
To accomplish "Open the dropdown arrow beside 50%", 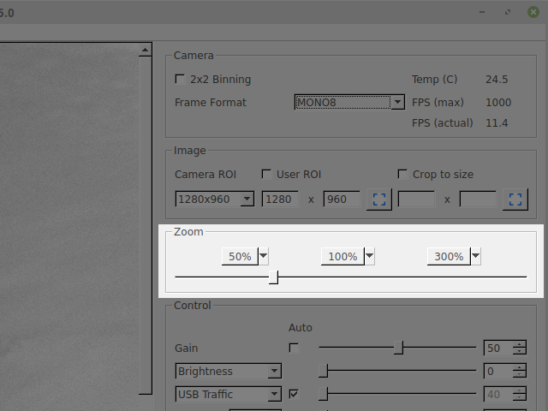I will pos(264,257).
